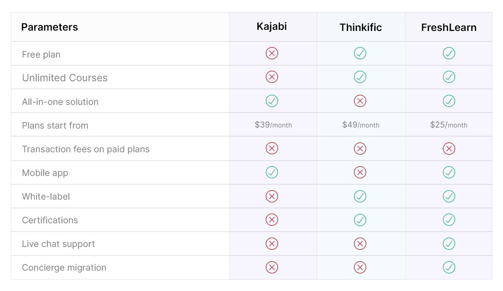Viewport: 503px width, 291px height.
Task: Click the $39/month Kajabi price
Action: coord(273,125)
